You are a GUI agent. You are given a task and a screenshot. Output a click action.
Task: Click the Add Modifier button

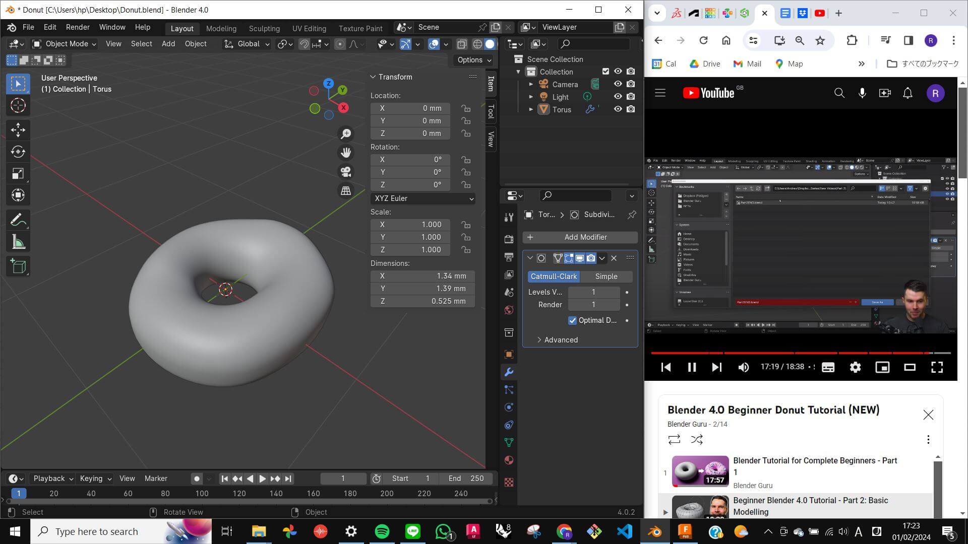click(580, 237)
